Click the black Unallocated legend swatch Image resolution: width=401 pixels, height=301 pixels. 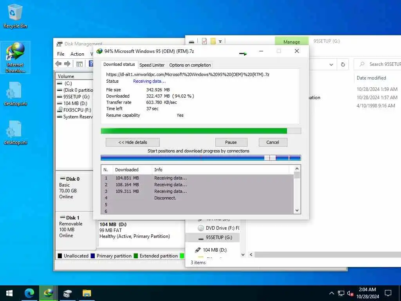[60, 256]
